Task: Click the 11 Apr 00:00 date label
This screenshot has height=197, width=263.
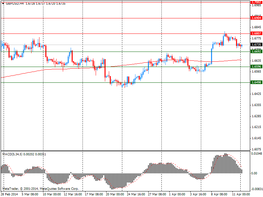Action: pyautogui.click(x=240, y=194)
